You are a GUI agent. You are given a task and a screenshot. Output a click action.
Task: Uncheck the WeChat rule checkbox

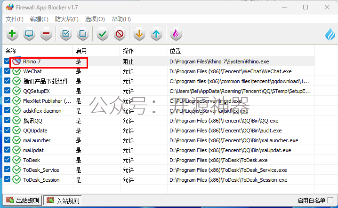coord(7,71)
